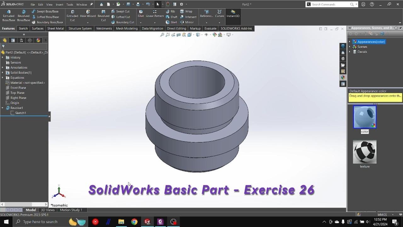
Task: Click the Search Commands field
Action: [x=331, y=4]
